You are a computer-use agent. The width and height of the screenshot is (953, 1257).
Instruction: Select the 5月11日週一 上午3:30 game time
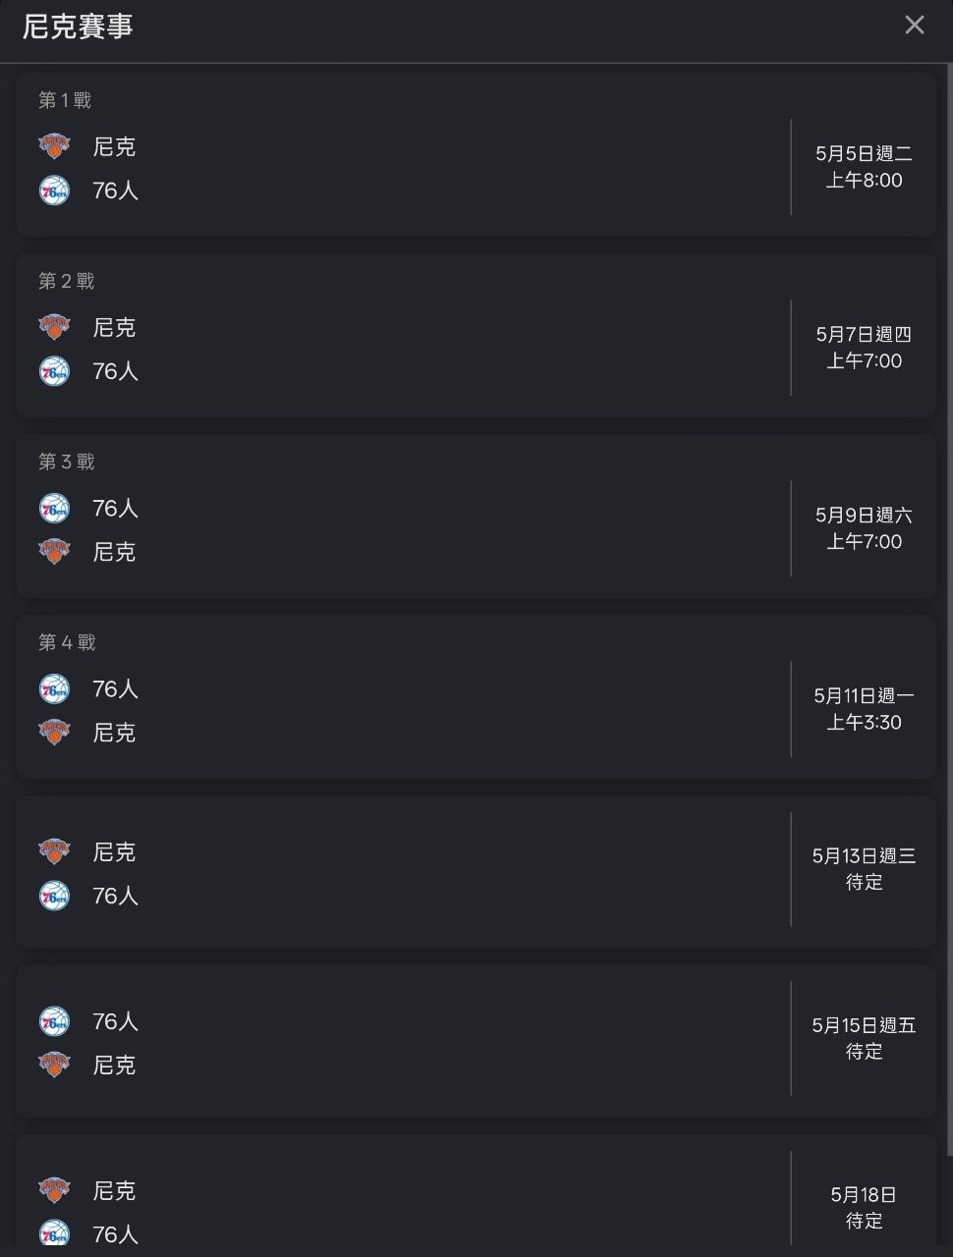click(864, 709)
